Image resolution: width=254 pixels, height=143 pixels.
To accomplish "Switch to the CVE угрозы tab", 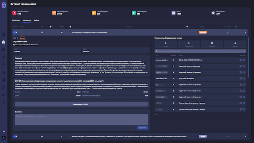I will pos(16,20).
